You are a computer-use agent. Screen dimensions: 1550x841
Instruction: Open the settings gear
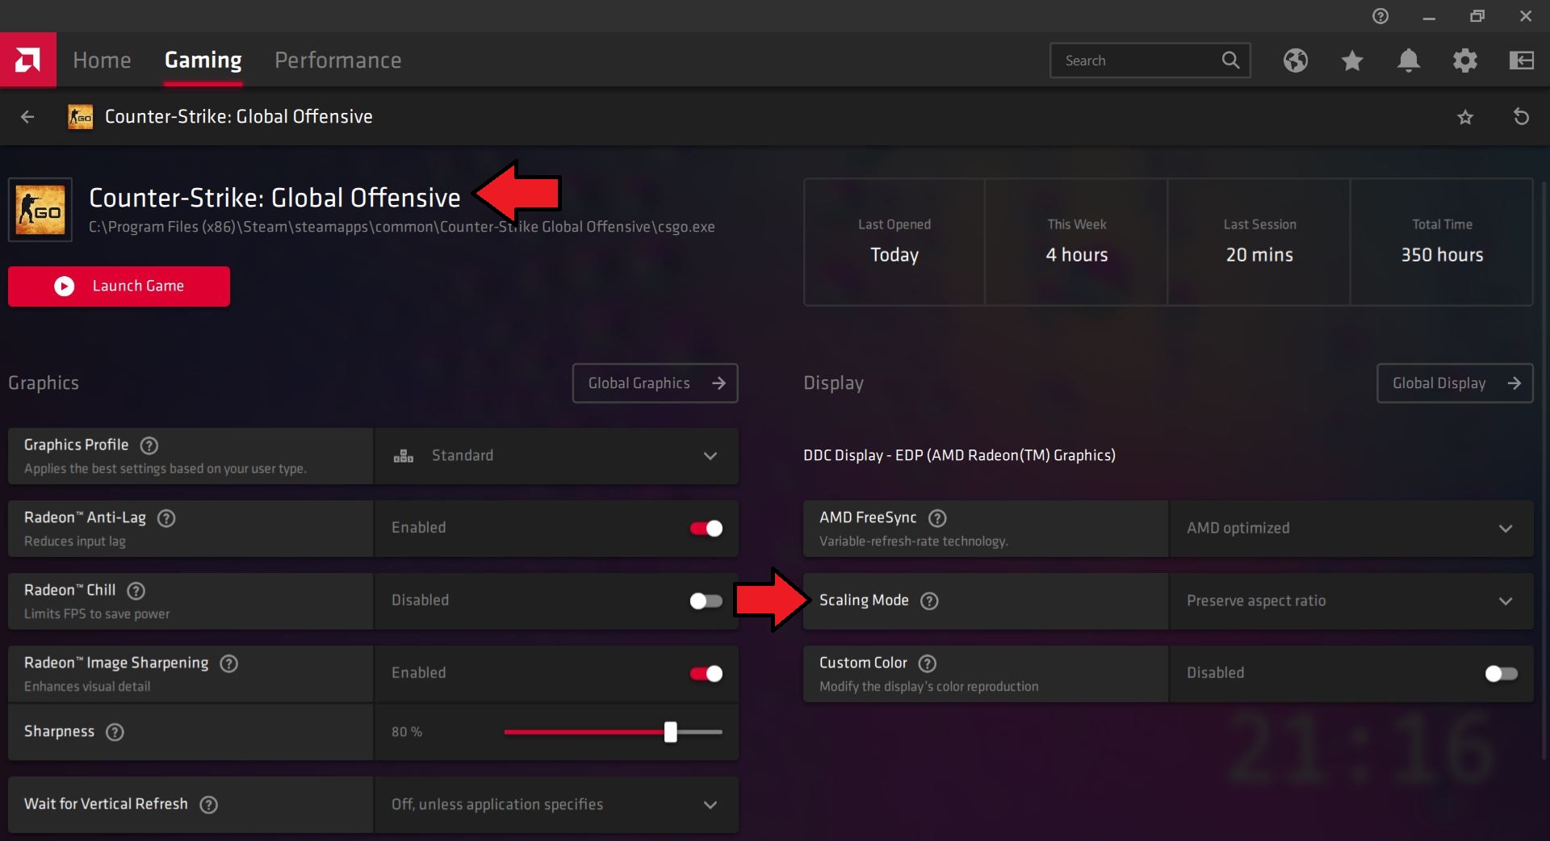point(1465,61)
